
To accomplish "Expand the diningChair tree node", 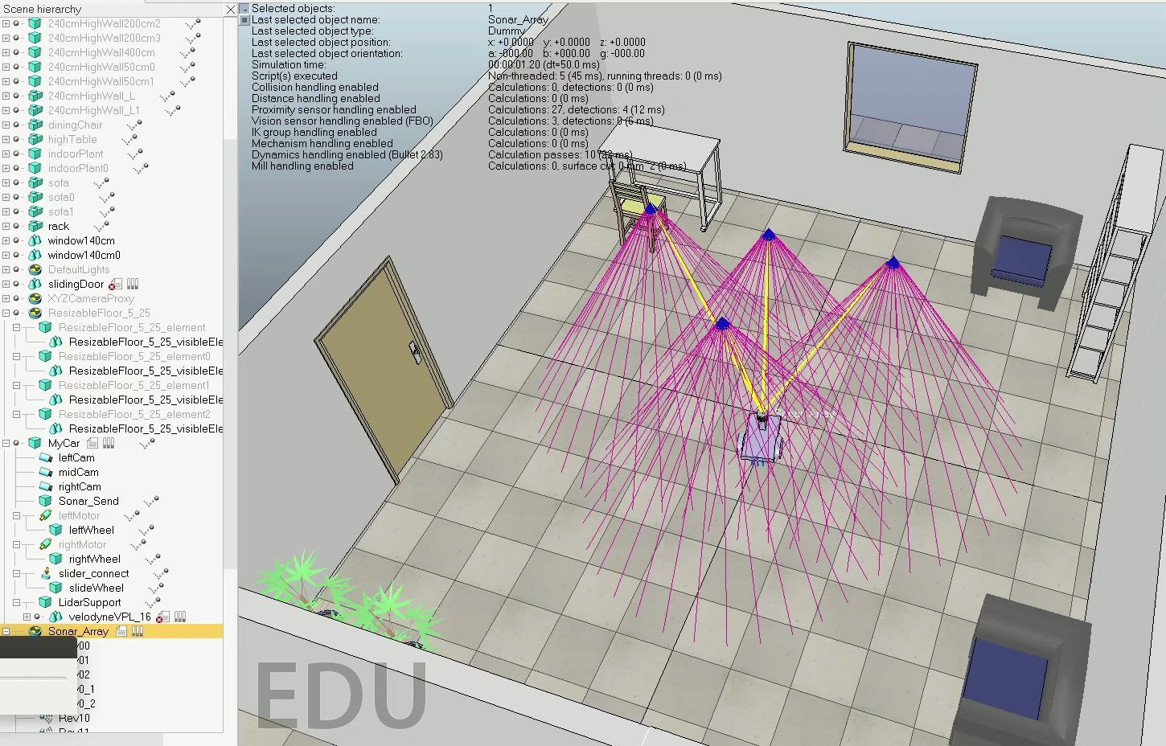I will tap(6, 125).
